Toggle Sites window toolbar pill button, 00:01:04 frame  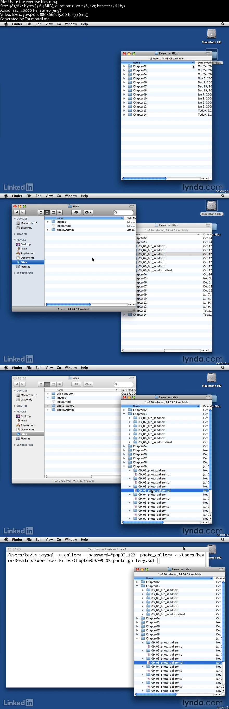[132, 206]
